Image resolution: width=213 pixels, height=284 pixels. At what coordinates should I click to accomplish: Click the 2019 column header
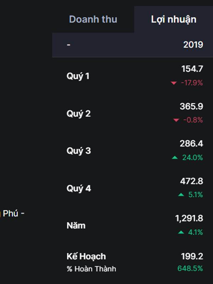point(193,45)
